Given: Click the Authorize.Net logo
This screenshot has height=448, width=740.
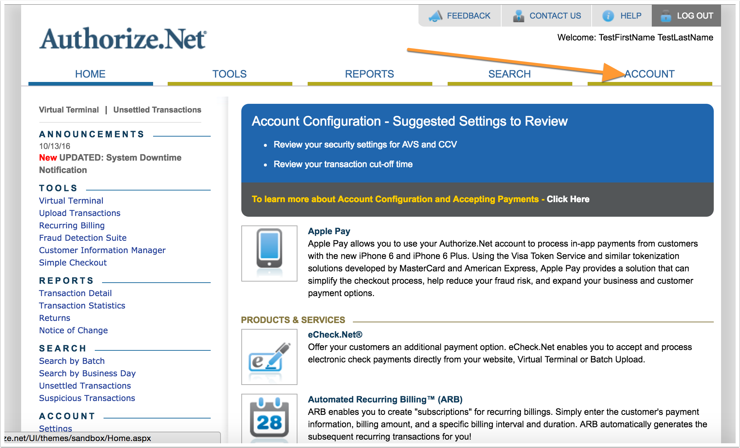Looking at the screenshot, I should [x=123, y=39].
